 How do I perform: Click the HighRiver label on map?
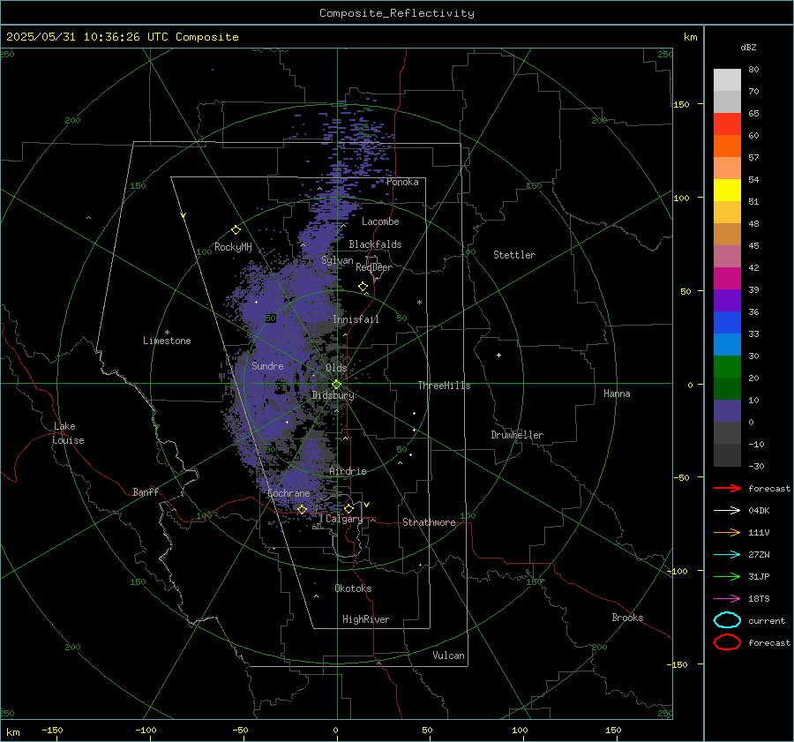(x=366, y=619)
